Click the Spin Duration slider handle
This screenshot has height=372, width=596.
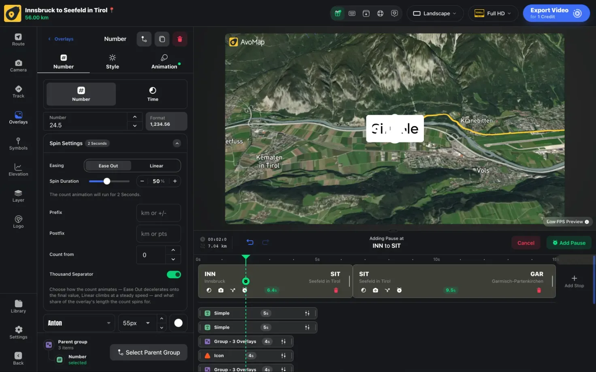107,181
